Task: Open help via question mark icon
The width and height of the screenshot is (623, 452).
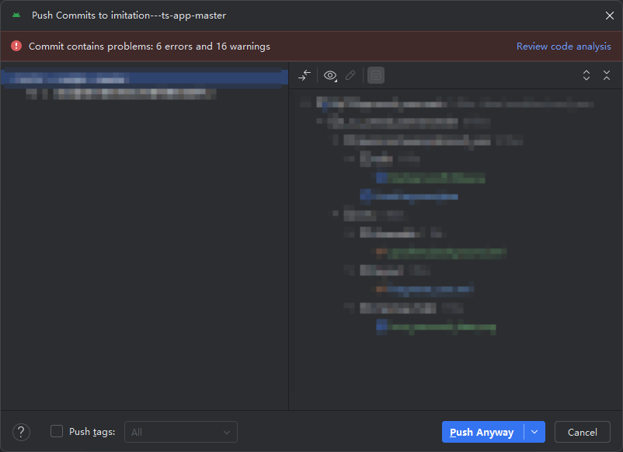Action: 21,432
